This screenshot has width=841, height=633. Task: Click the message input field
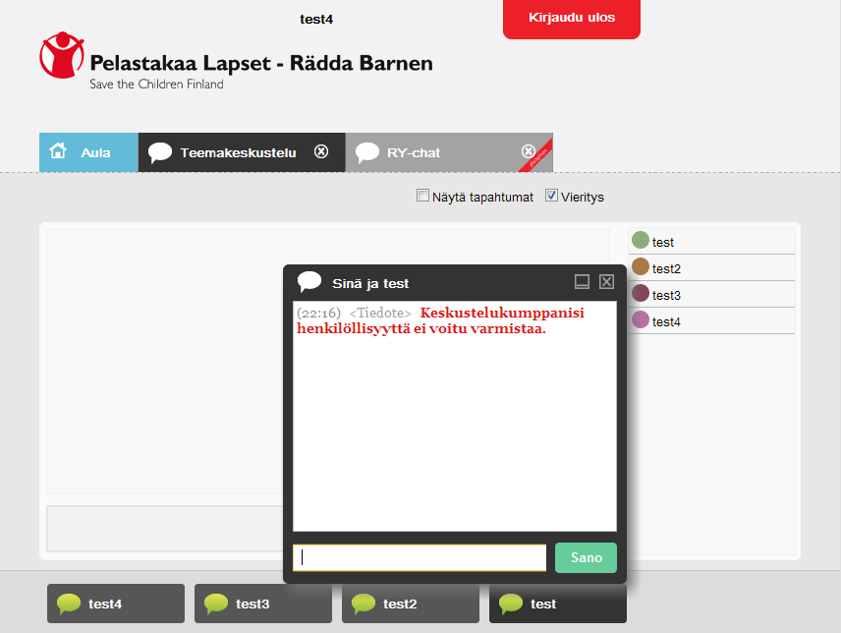420,557
